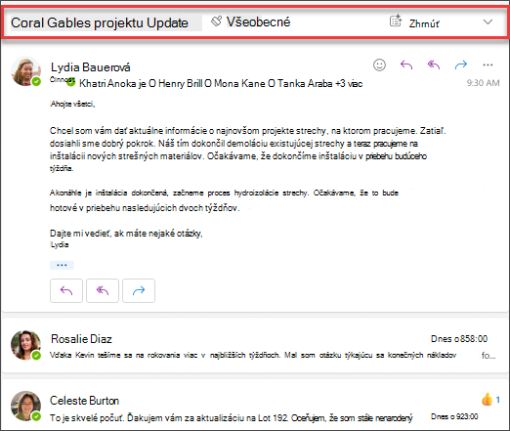
Task: Click Lydia's green presence status badge
Action: (36, 81)
